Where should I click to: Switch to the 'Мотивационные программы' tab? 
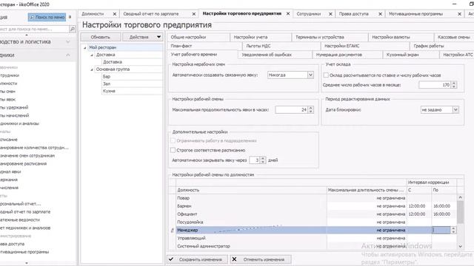click(415, 14)
